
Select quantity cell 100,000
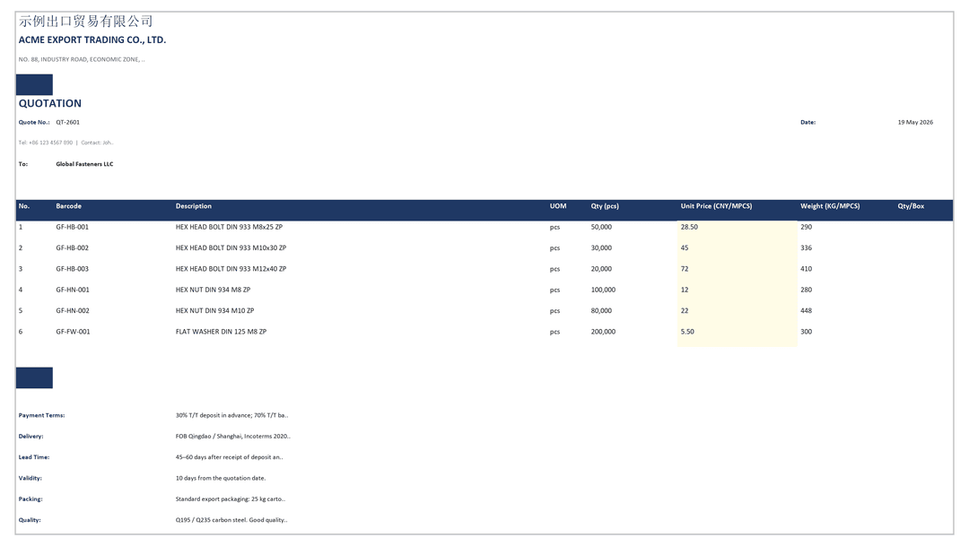pos(603,290)
